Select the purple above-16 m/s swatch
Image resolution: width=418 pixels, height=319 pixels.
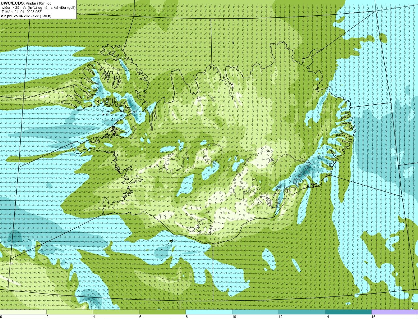[x=395, y=312]
